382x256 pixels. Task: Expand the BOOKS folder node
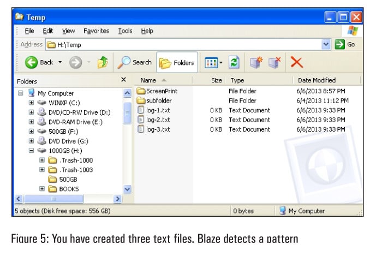(42, 189)
